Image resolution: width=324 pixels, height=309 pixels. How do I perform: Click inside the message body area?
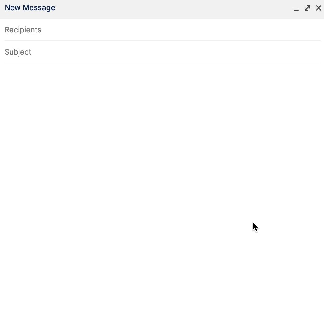tap(162, 186)
